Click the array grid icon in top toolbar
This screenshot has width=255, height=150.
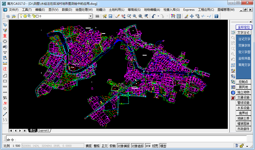point(179,16)
